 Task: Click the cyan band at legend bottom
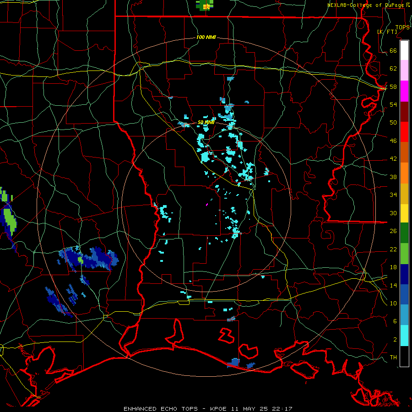click(404, 336)
